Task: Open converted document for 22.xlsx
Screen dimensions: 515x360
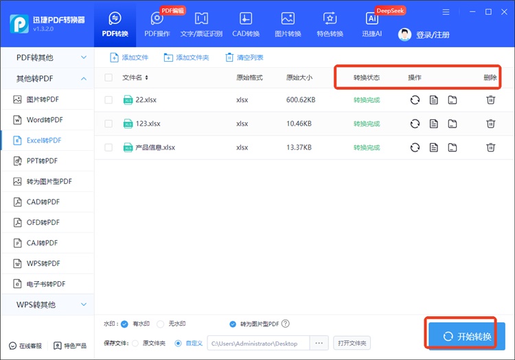Action: (x=433, y=100)
